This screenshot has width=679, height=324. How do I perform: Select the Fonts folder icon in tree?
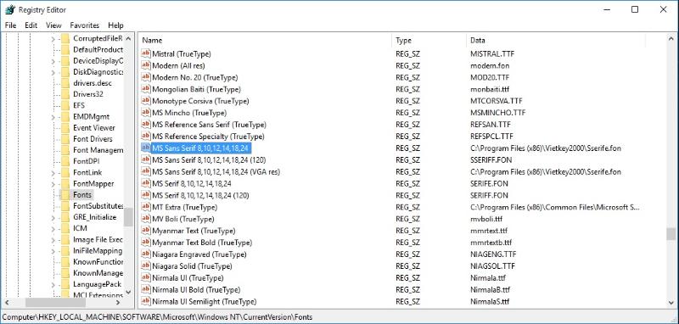coord(65,195)
